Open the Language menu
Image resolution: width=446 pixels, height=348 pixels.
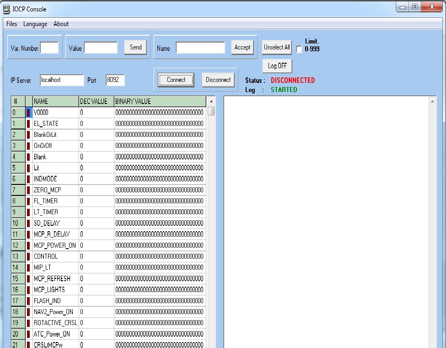(35, 24)
